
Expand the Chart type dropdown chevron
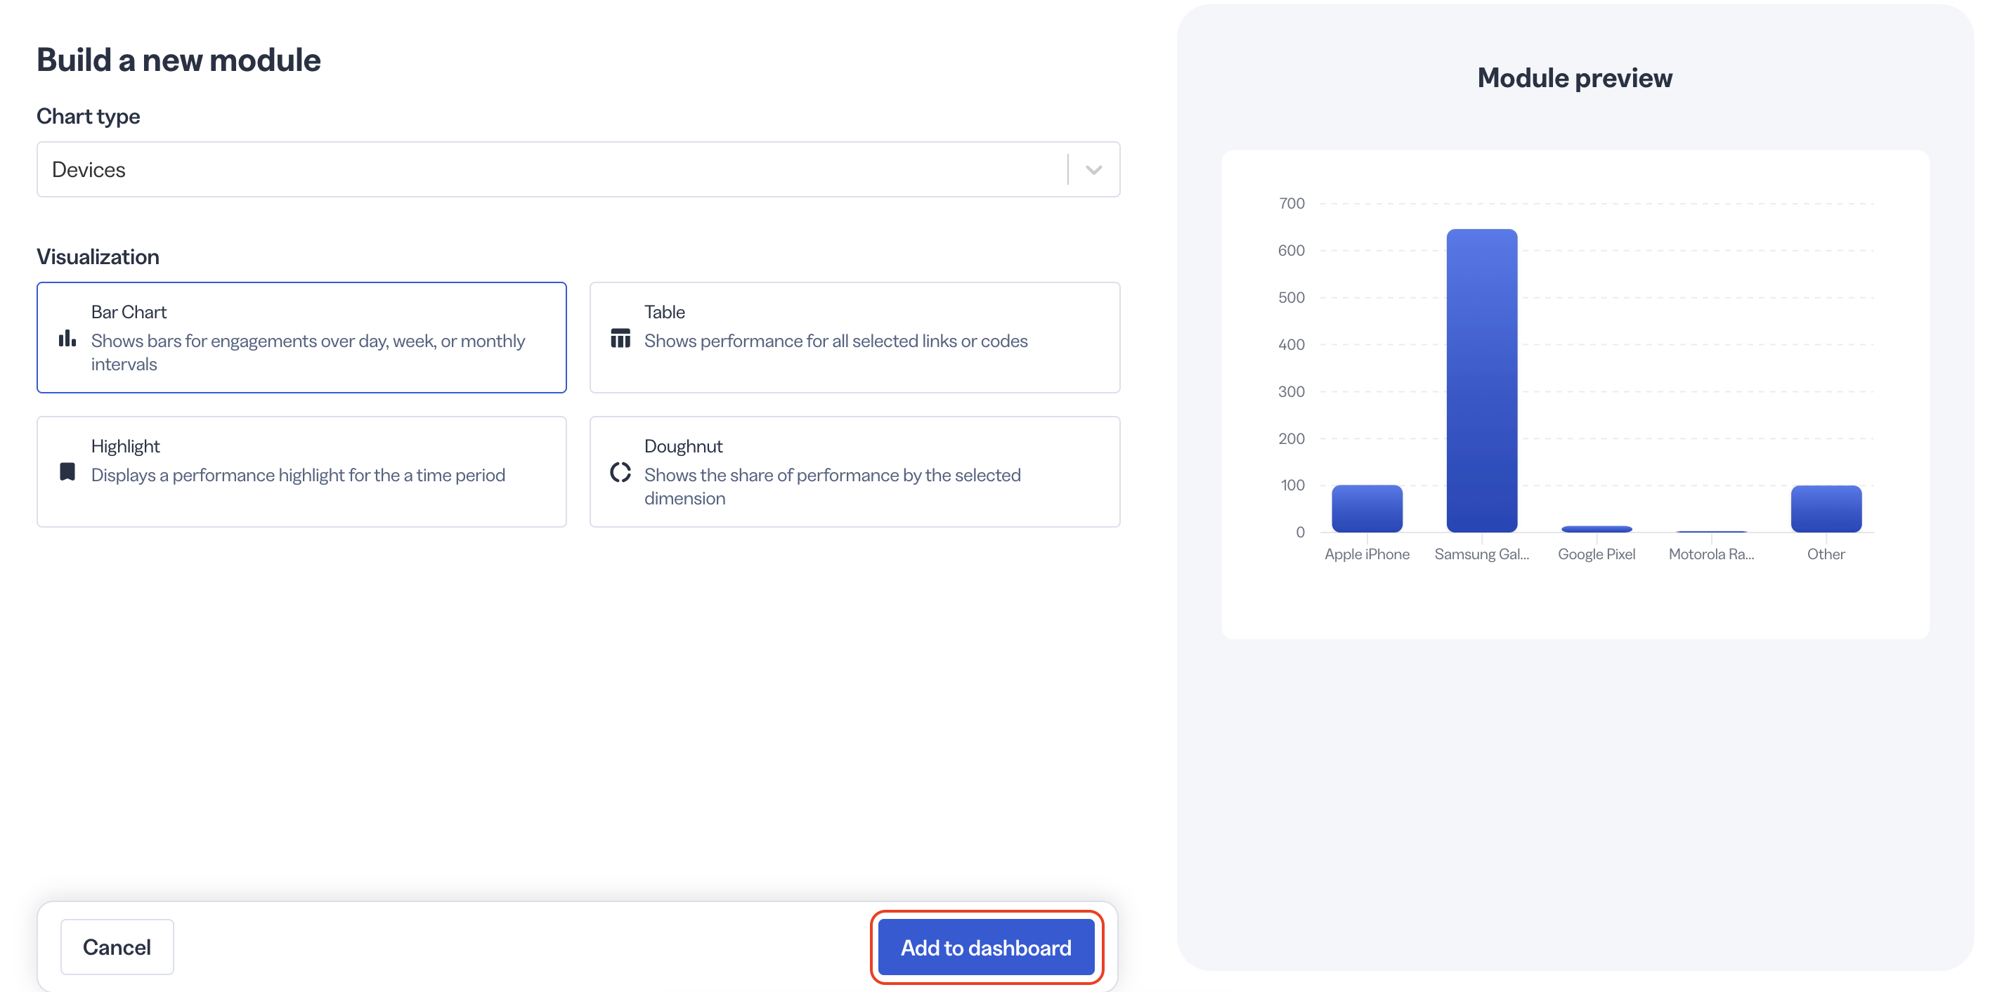[1093, 170]
